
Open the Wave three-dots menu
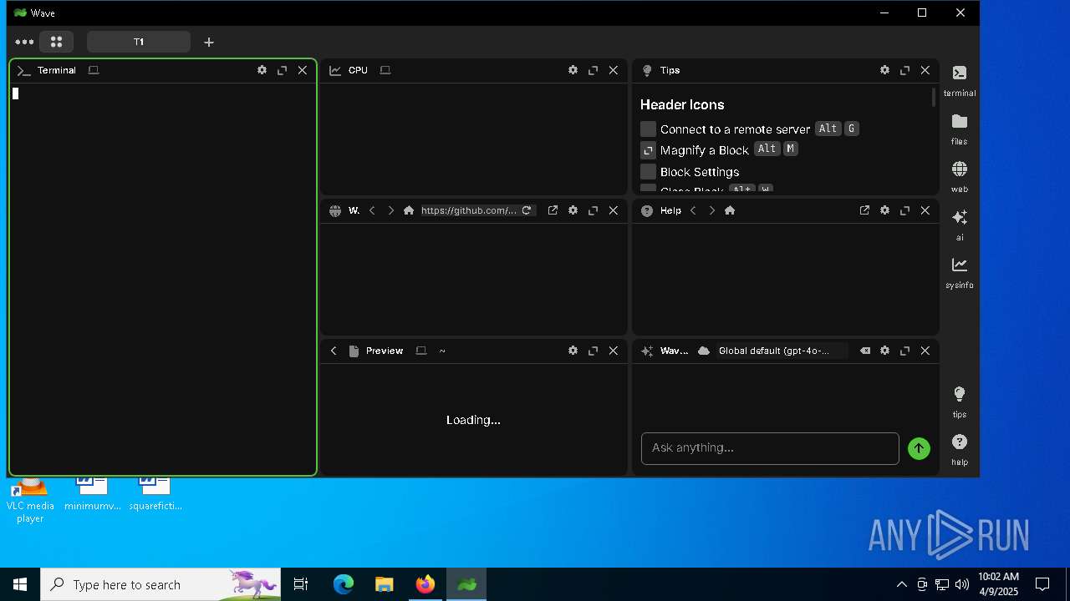[24, 42]
